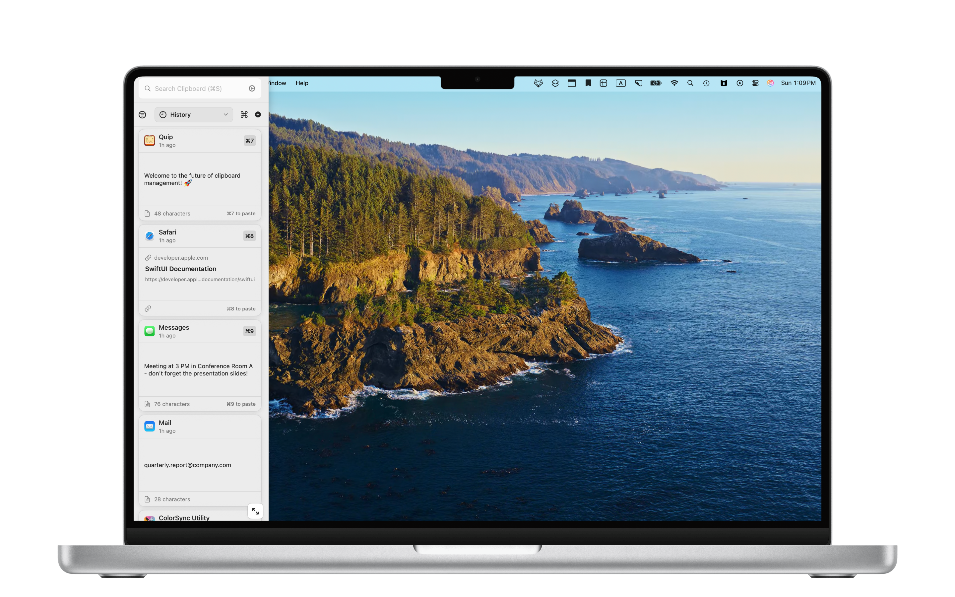The image size is (955, 597).
Task: Click the window-shaped menu bar icon
Action: [x=572, y=83]
